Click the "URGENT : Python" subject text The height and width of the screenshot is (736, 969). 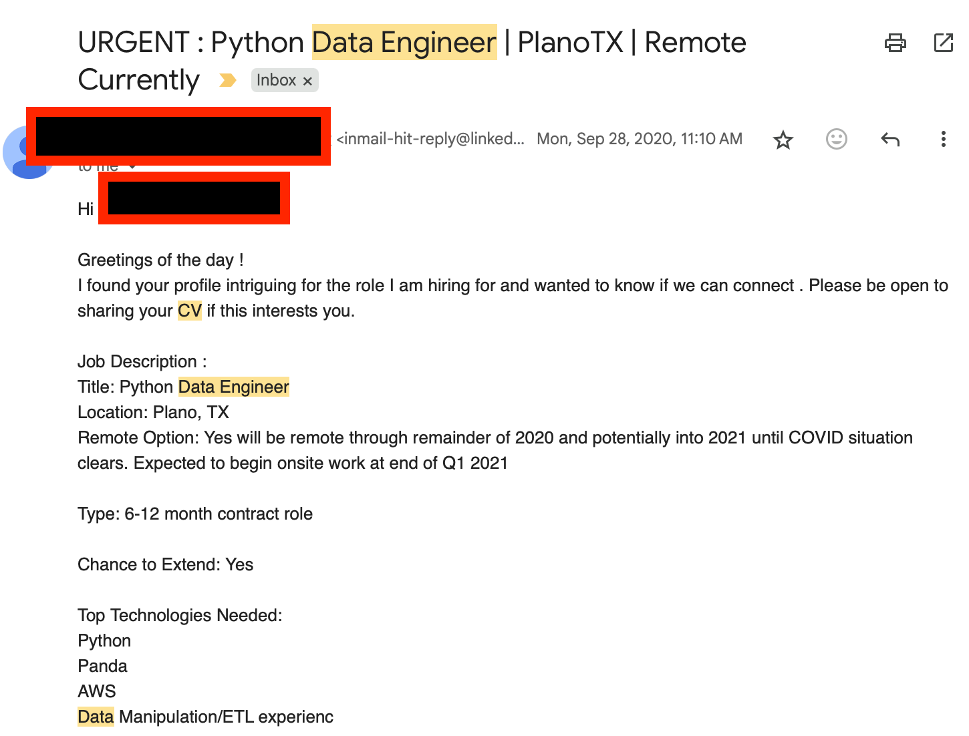[x=190, y=43]
